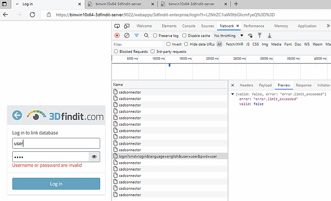View the request Headers tab
The image size is (331, 201).
(x=246, y=85)
